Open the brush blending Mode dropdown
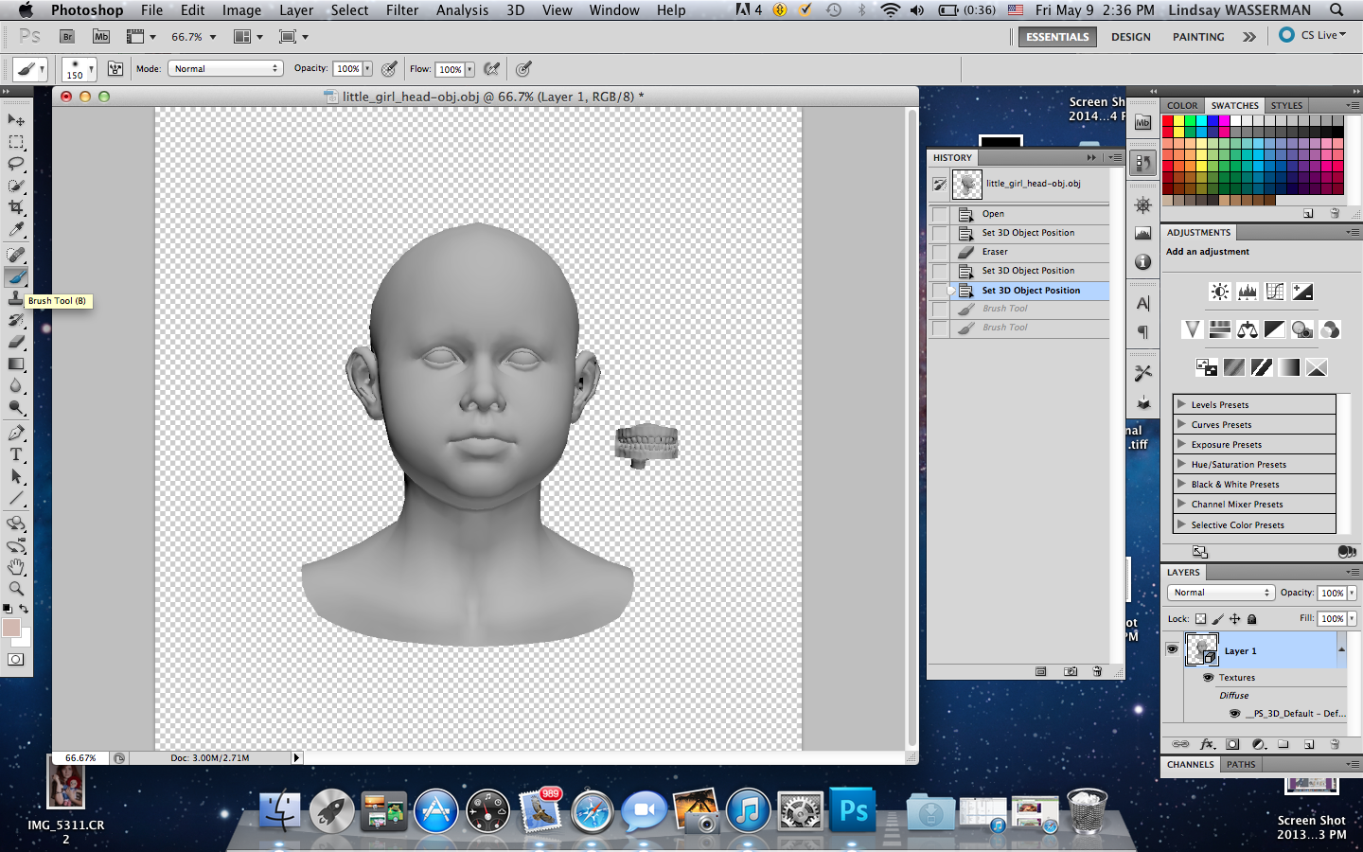 pos(225,68)
